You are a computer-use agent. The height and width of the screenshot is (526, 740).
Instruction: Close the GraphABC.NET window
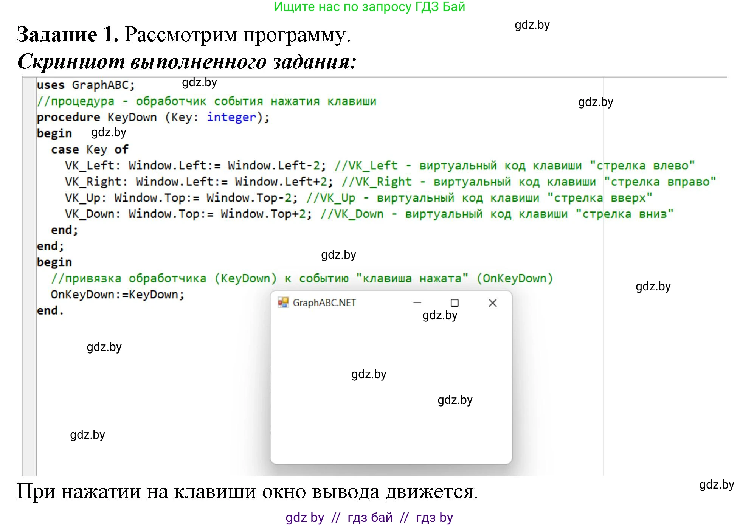[492, 303]
